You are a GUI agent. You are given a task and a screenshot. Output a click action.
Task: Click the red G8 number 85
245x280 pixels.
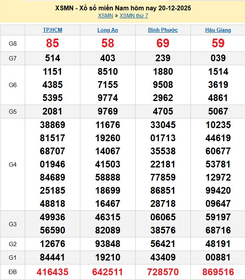pos(52,43)
